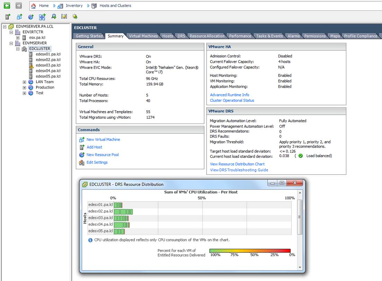Click Advanced Runtime Info link
The height and width of the screenshot is (281, 382).
point(229,95)
